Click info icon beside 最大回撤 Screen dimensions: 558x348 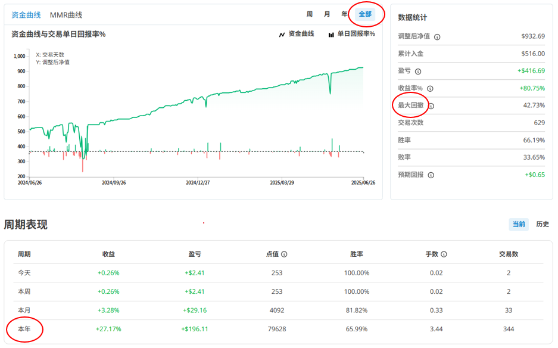point(431,106)
